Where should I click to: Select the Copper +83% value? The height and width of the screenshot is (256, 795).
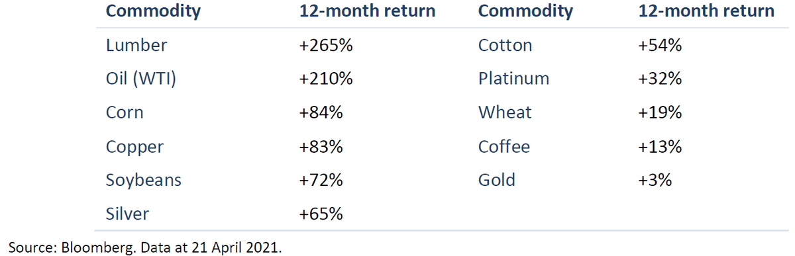pyautogui.click(x=321, y=146)
